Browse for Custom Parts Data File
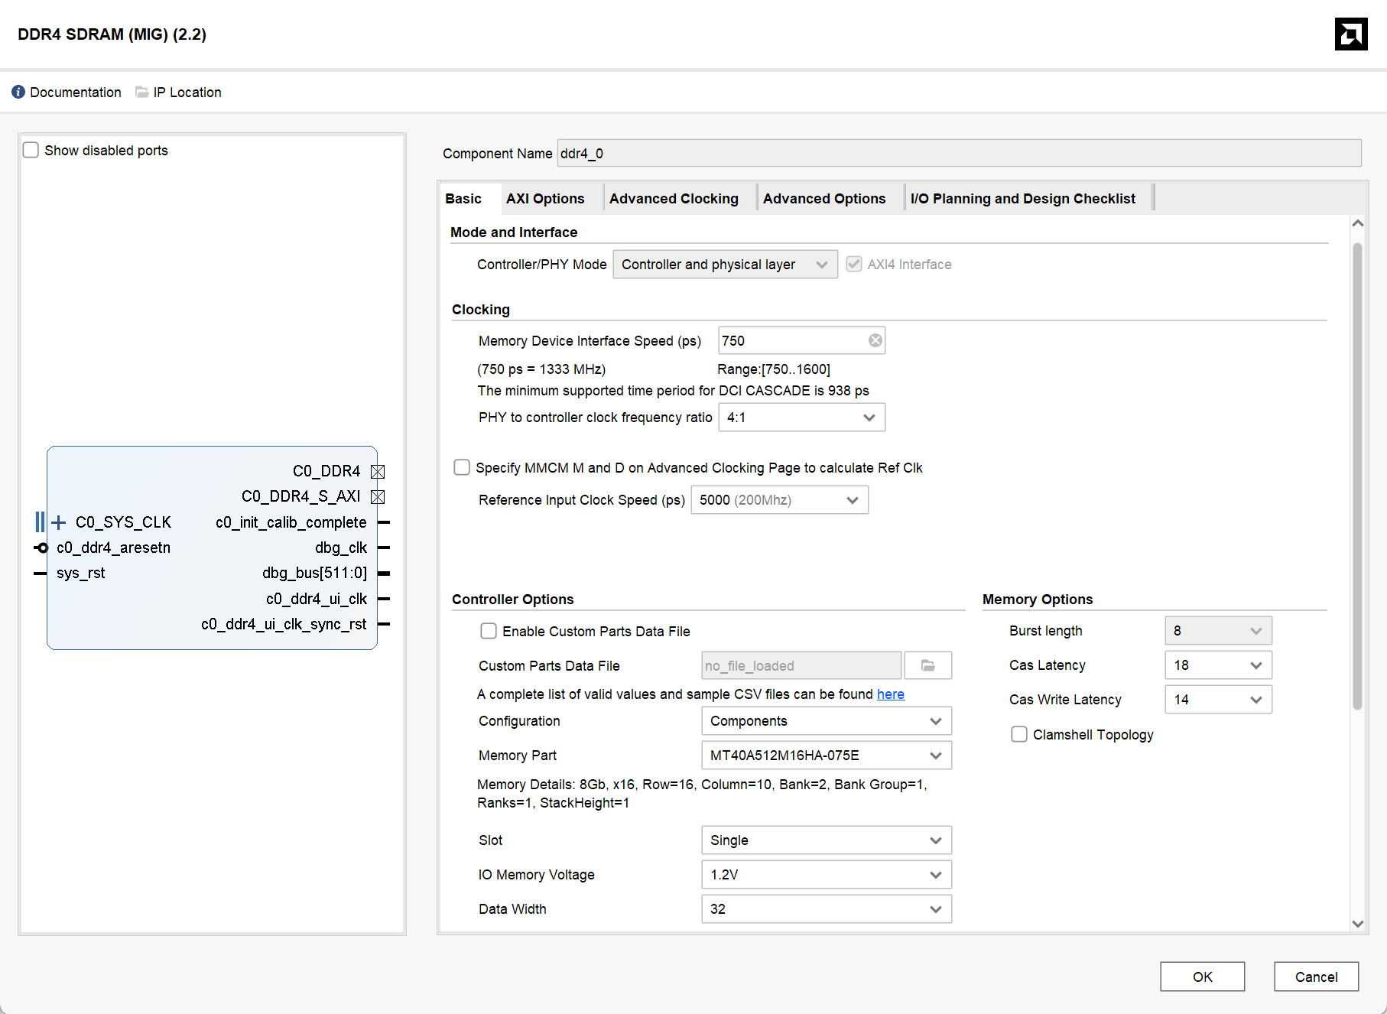This screenshot has width=1387, height=1014. point(927,666)
